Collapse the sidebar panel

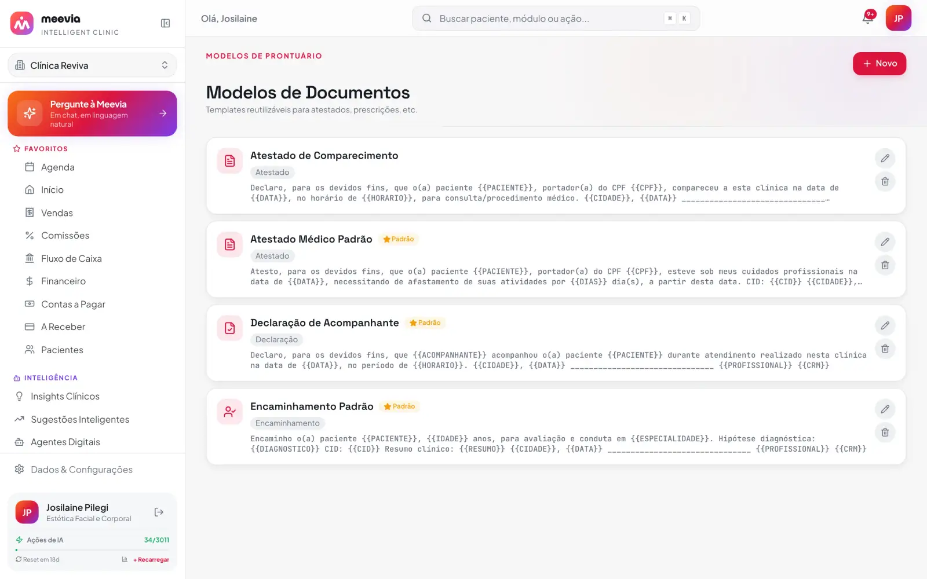click(165, 23)
